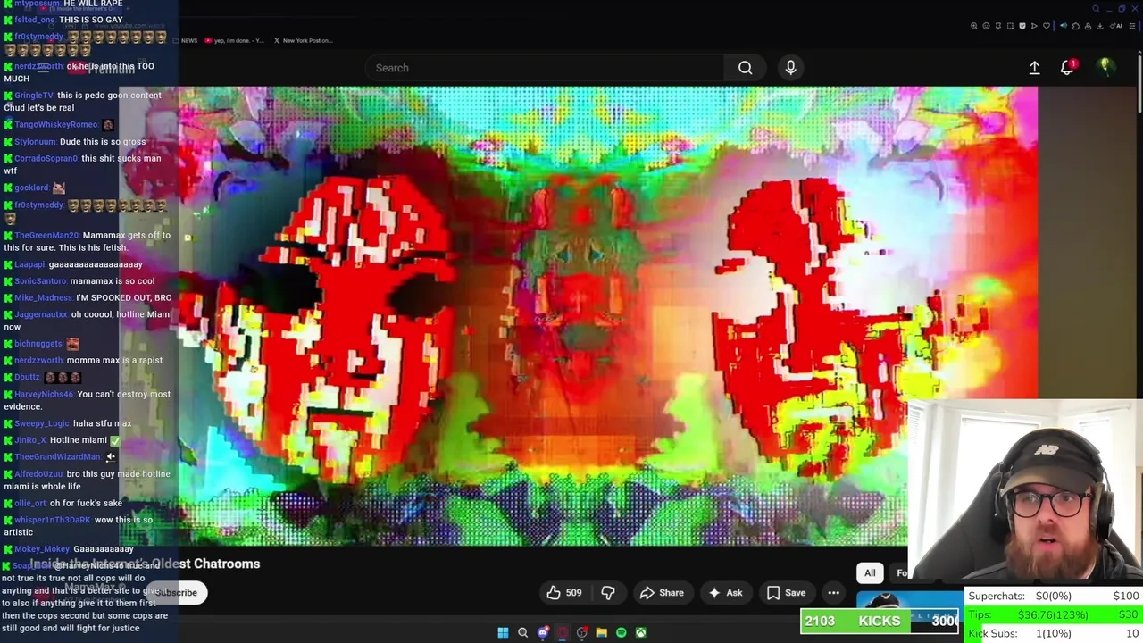
Task: Like the video with 509 likes
Action: [x=563, y=592]
